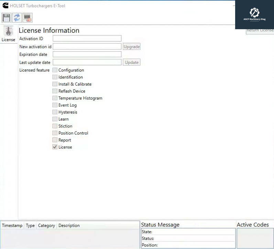
Task: Toggle the Reflash Device checkbox
Action: [x=55, y=91]
